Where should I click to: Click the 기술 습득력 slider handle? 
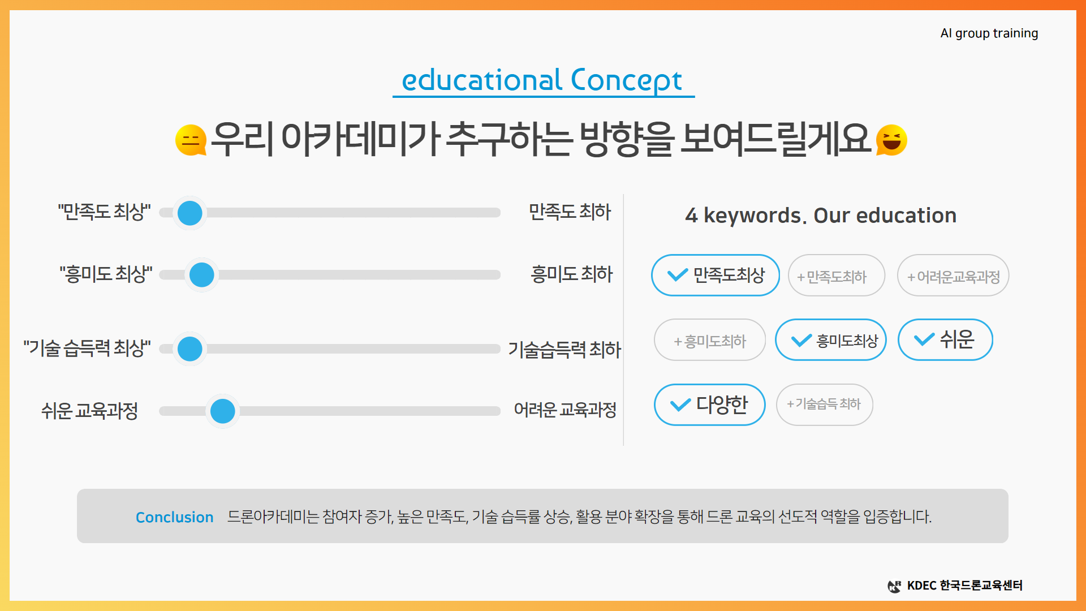point(190,349)
